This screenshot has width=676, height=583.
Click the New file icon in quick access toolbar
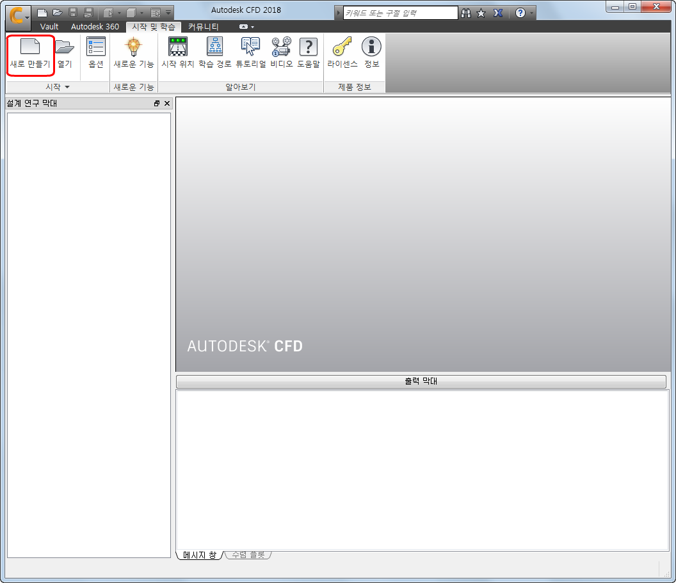[42, 13]
